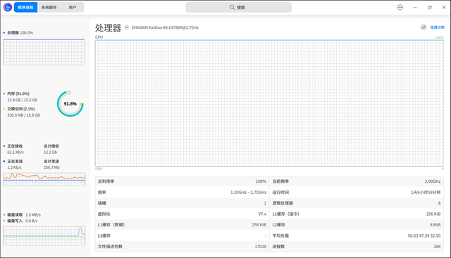Expand the 处理器 dropdown chevron
The width and height of the screenshot is (451, 258).
coord(127,27)
